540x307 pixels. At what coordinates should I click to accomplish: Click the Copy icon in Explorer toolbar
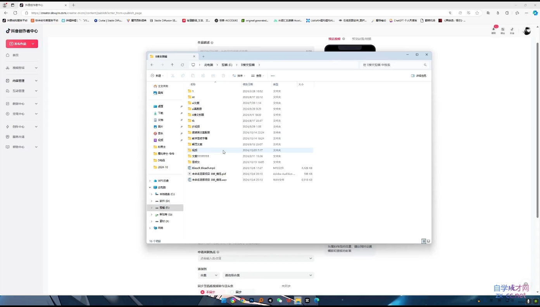pyautogui.click(x=183, y=76)
